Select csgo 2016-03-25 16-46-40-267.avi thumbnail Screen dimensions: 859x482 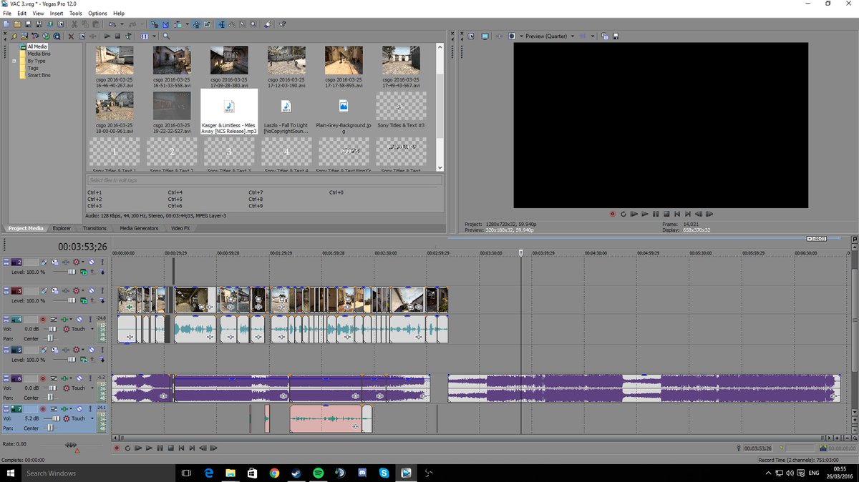pos(115,67)
